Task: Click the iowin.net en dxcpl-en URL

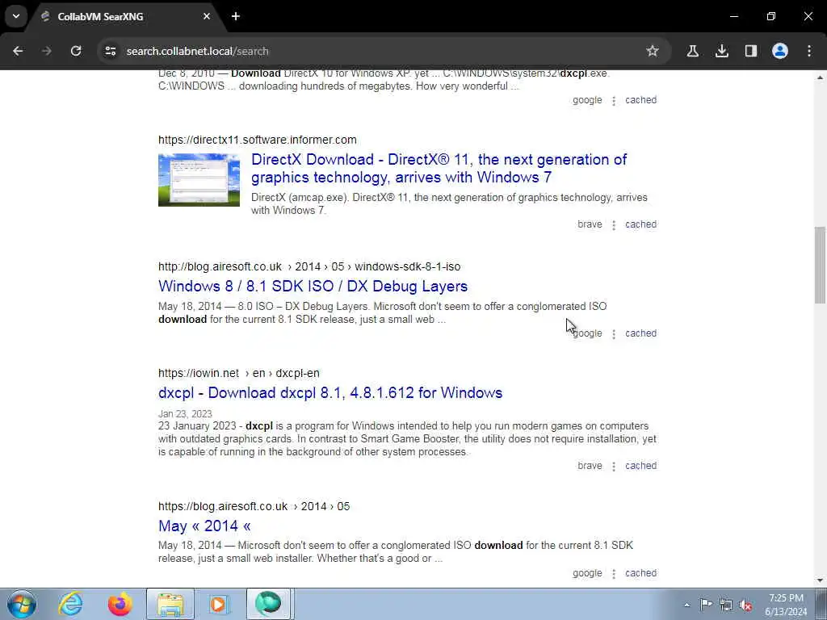Action: coord(239,373)
